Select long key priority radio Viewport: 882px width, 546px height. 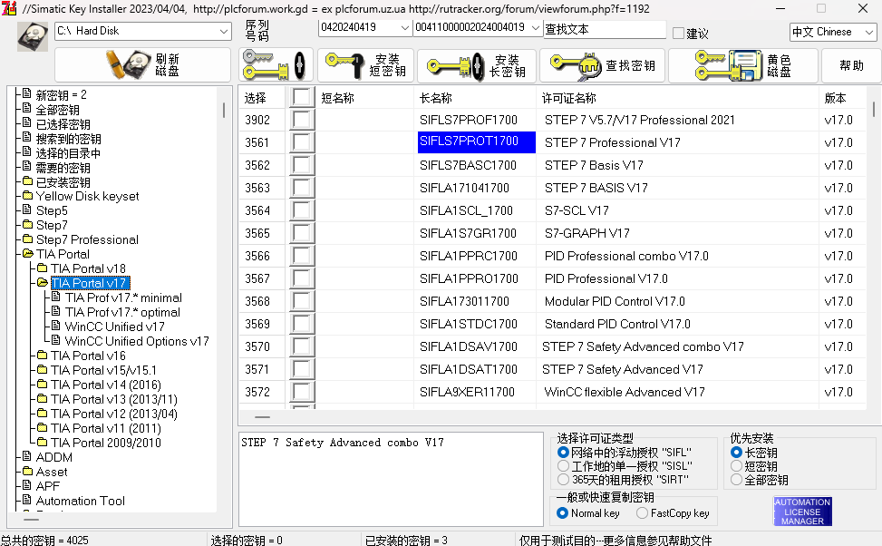click(x=736, y=452)
